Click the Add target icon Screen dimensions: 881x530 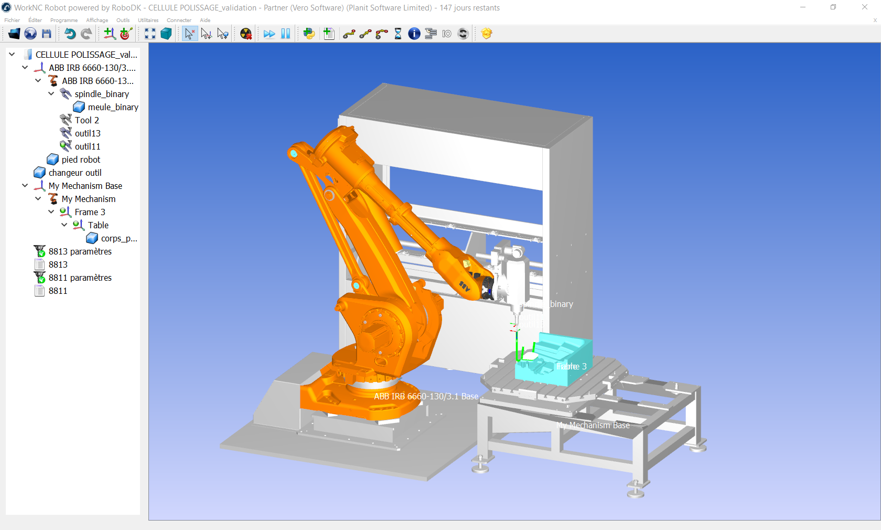(x=125, y=34)
